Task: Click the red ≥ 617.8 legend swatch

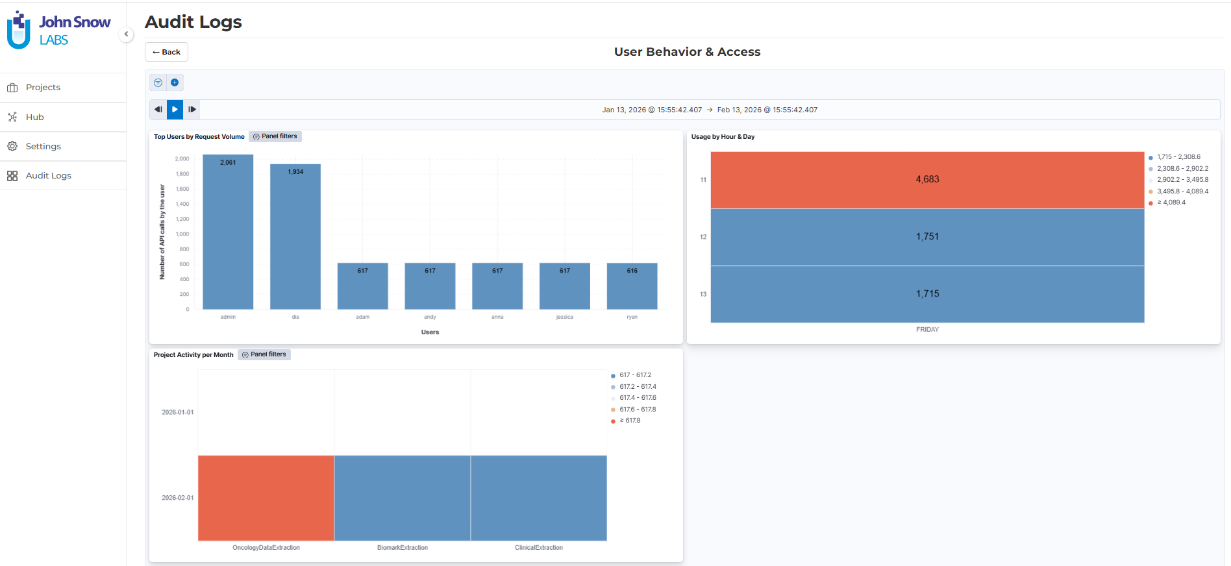Action: (613, 421)
